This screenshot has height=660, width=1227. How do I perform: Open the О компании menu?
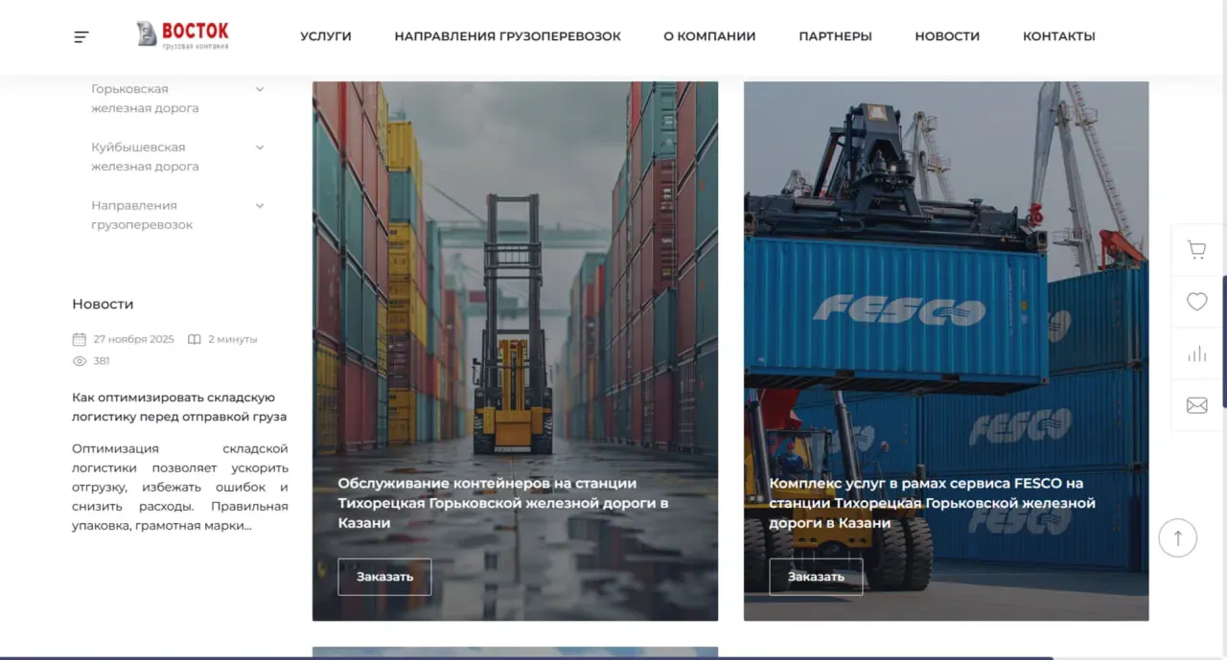pos(709,36)
